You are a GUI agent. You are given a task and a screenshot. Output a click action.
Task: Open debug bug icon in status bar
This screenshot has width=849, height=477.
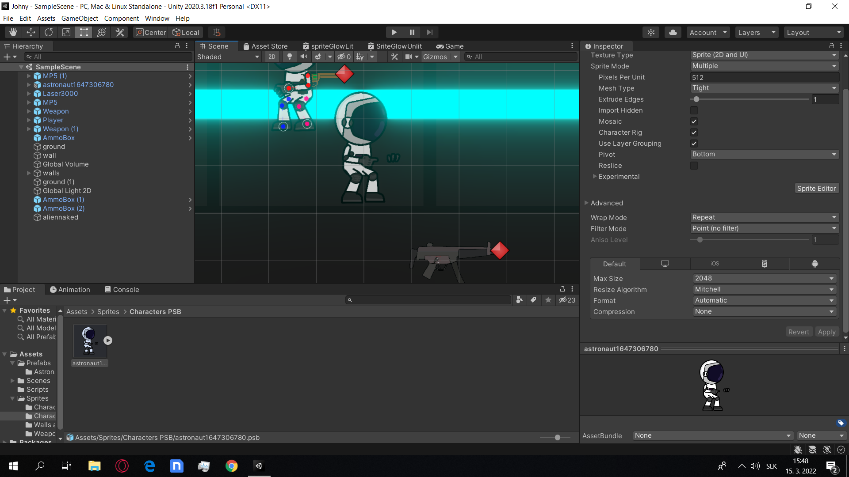point(798,449)
